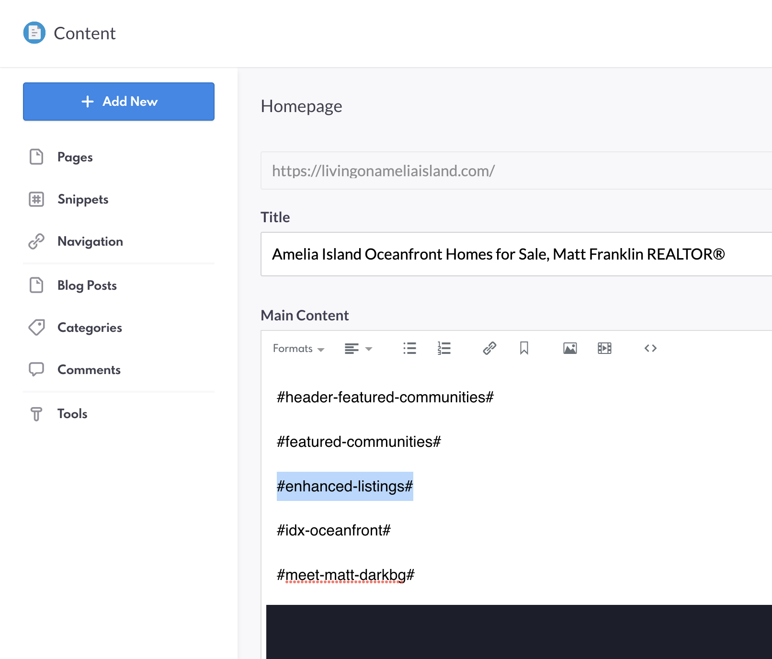This screenshot has width=772, height=659.
Task: Open the Formats dropdown in editor toolbar
Action: (x=298, y=349)
